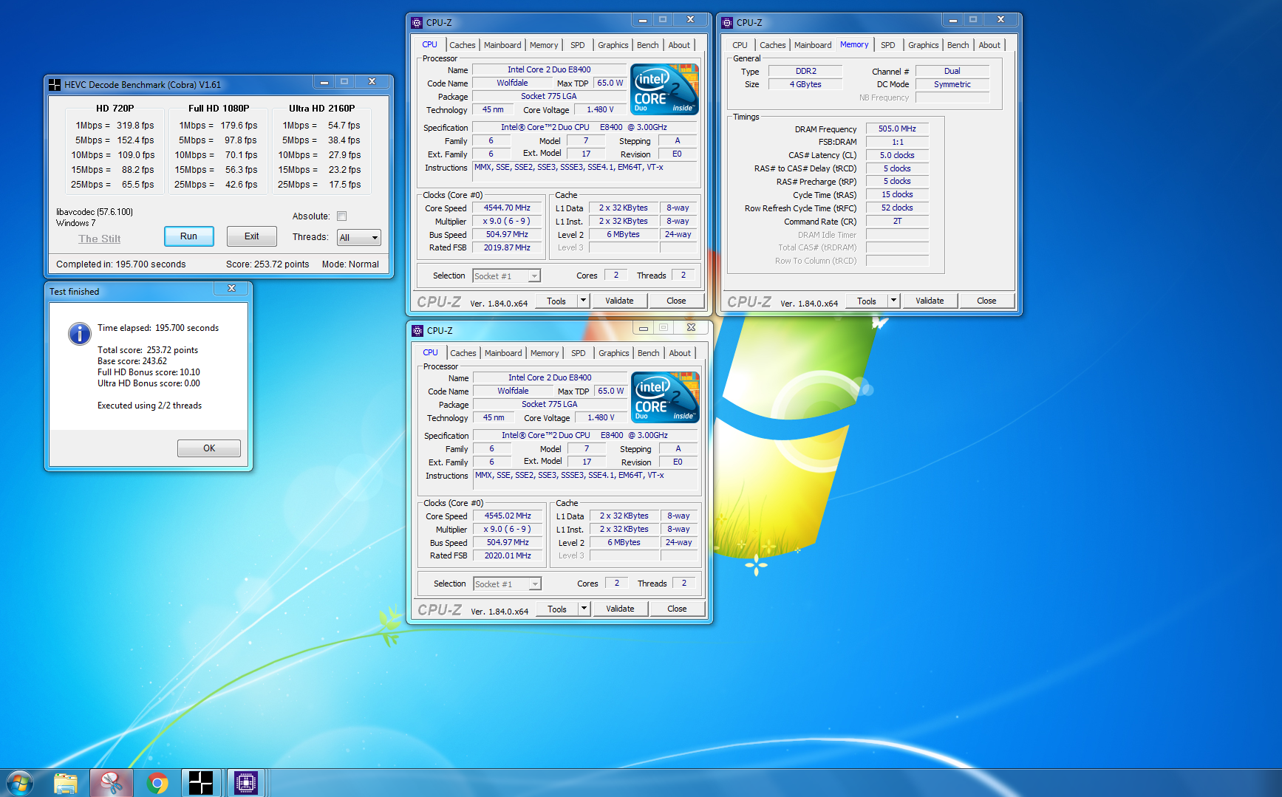The height and width of the screenshot is (797, 1282).
Task: Click the Executed using 2/2 threads line
Action: (x=149, y=406)
